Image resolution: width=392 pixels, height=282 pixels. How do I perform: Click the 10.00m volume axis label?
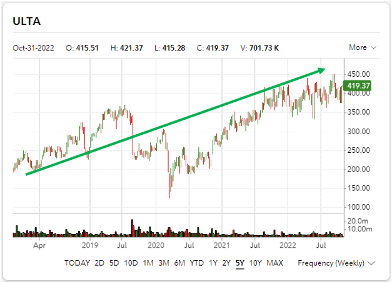[359, 229]
